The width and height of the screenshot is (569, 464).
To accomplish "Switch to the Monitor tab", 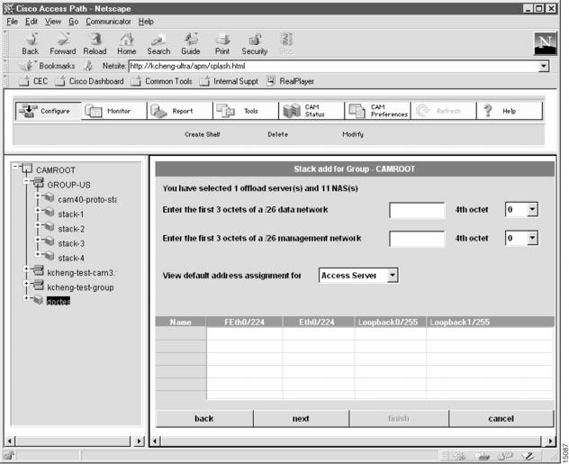I will 114,111.
